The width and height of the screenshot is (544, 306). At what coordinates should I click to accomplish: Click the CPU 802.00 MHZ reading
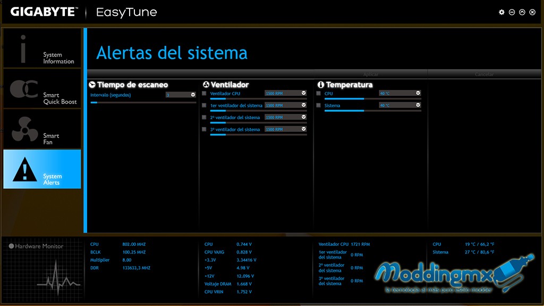click(x=118, y=244)
